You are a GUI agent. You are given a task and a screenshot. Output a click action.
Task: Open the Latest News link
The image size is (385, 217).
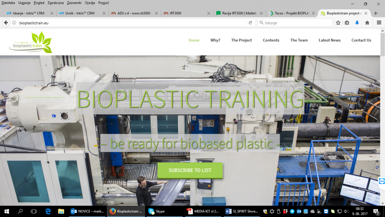(x=329, y=40)
